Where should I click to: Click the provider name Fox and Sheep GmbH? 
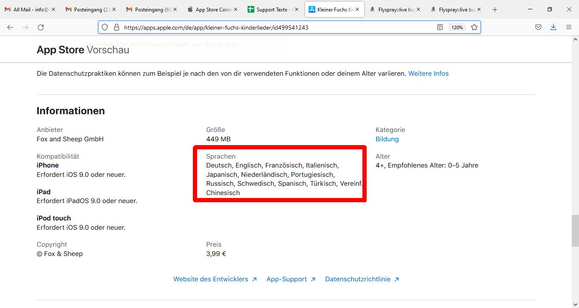pos(70,139)
